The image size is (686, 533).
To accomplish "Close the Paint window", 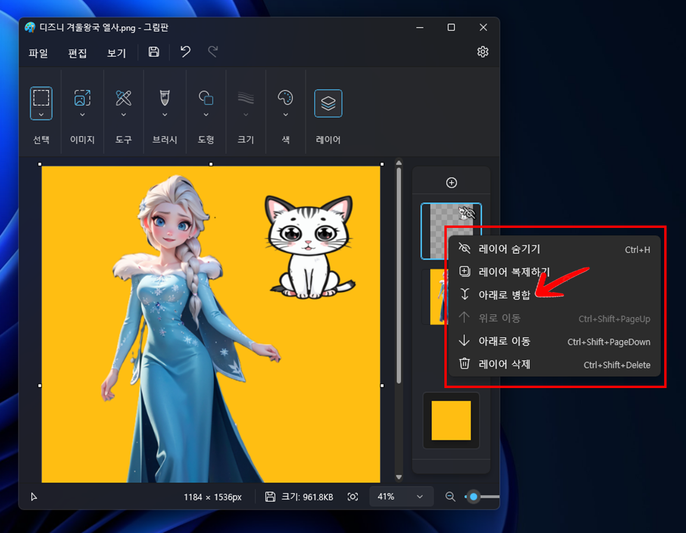I will point(483,27).
